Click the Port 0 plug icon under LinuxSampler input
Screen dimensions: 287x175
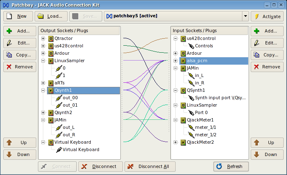(x=191, y=113)
